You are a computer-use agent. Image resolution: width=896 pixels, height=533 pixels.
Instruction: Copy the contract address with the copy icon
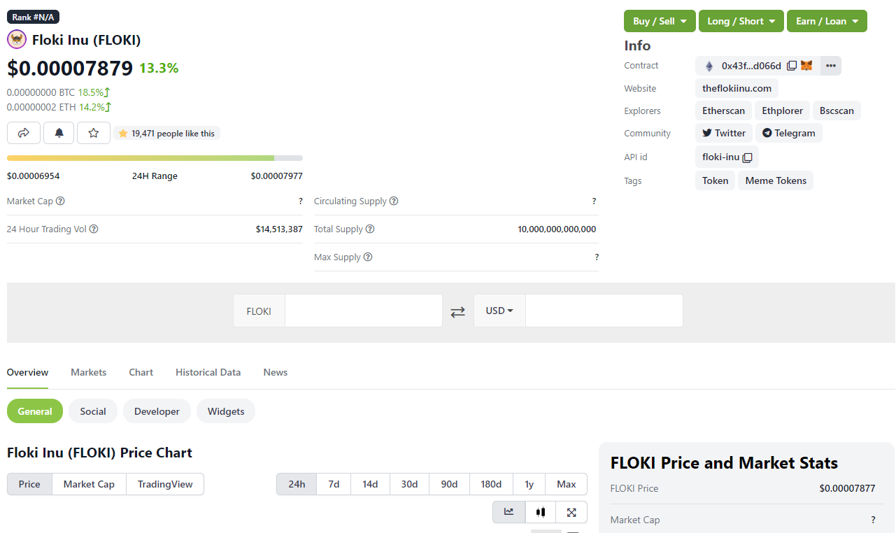[x=792, y=66]
